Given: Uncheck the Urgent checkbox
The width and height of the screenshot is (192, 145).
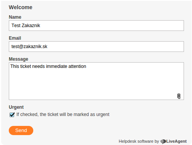Looking at the screenshot, I should [12, 115].
